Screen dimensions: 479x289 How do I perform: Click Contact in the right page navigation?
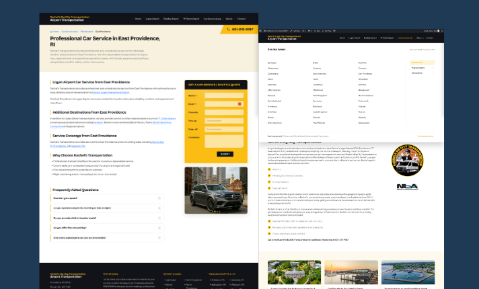pos(430,38)
